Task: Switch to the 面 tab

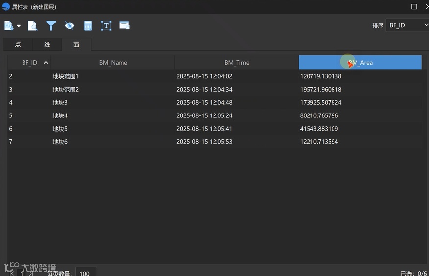Action: 76,45
